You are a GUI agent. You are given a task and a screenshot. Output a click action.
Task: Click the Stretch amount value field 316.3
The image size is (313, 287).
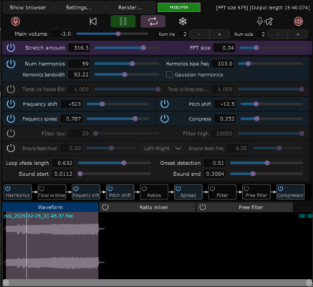click(x=79, y=48)
